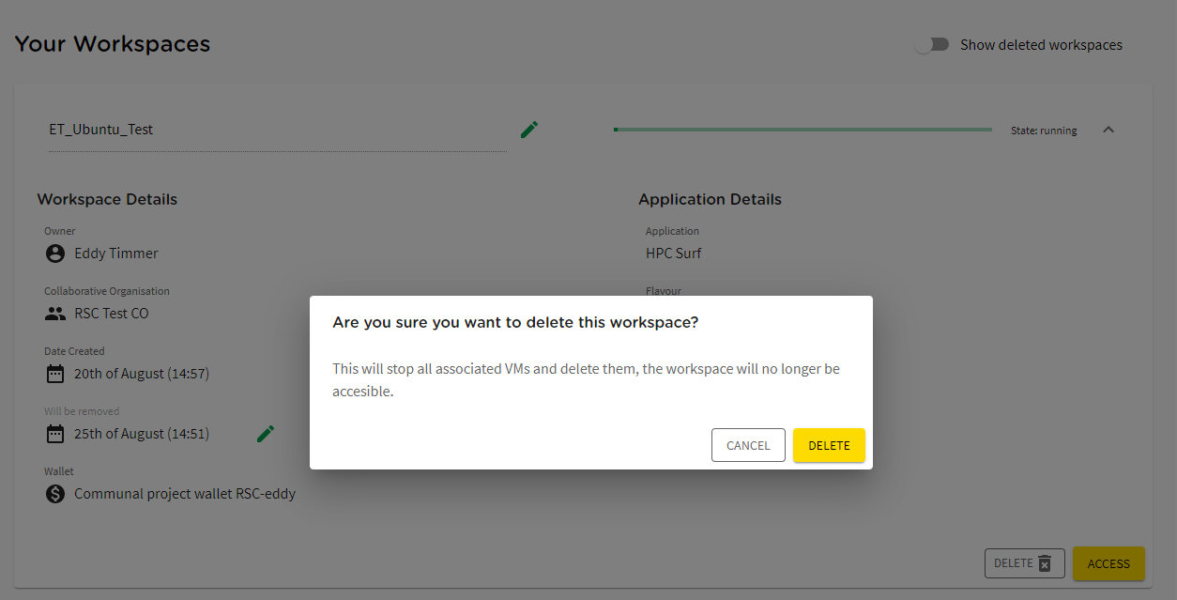This screenshot has height=600, width=1177.
Task: Click the wallet dollar icon
Action: (55, 494)
